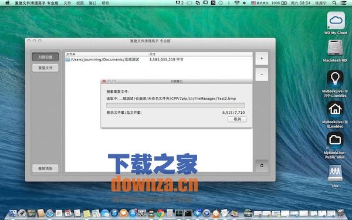
Task: Click the + add folder button
Action: pos(262,59)
